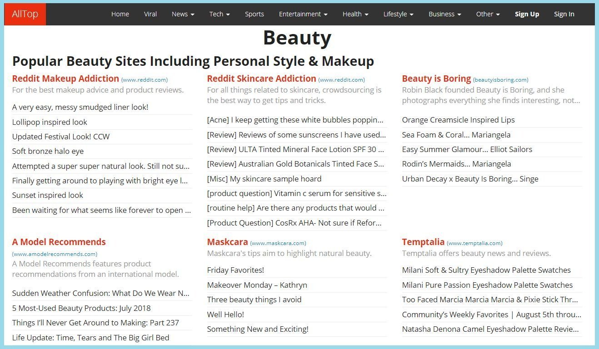Image resolution: width=599 pixels, height=349 pixels.
Task: Select Home in the navigation bar
Action: click(x=120, y=14)
